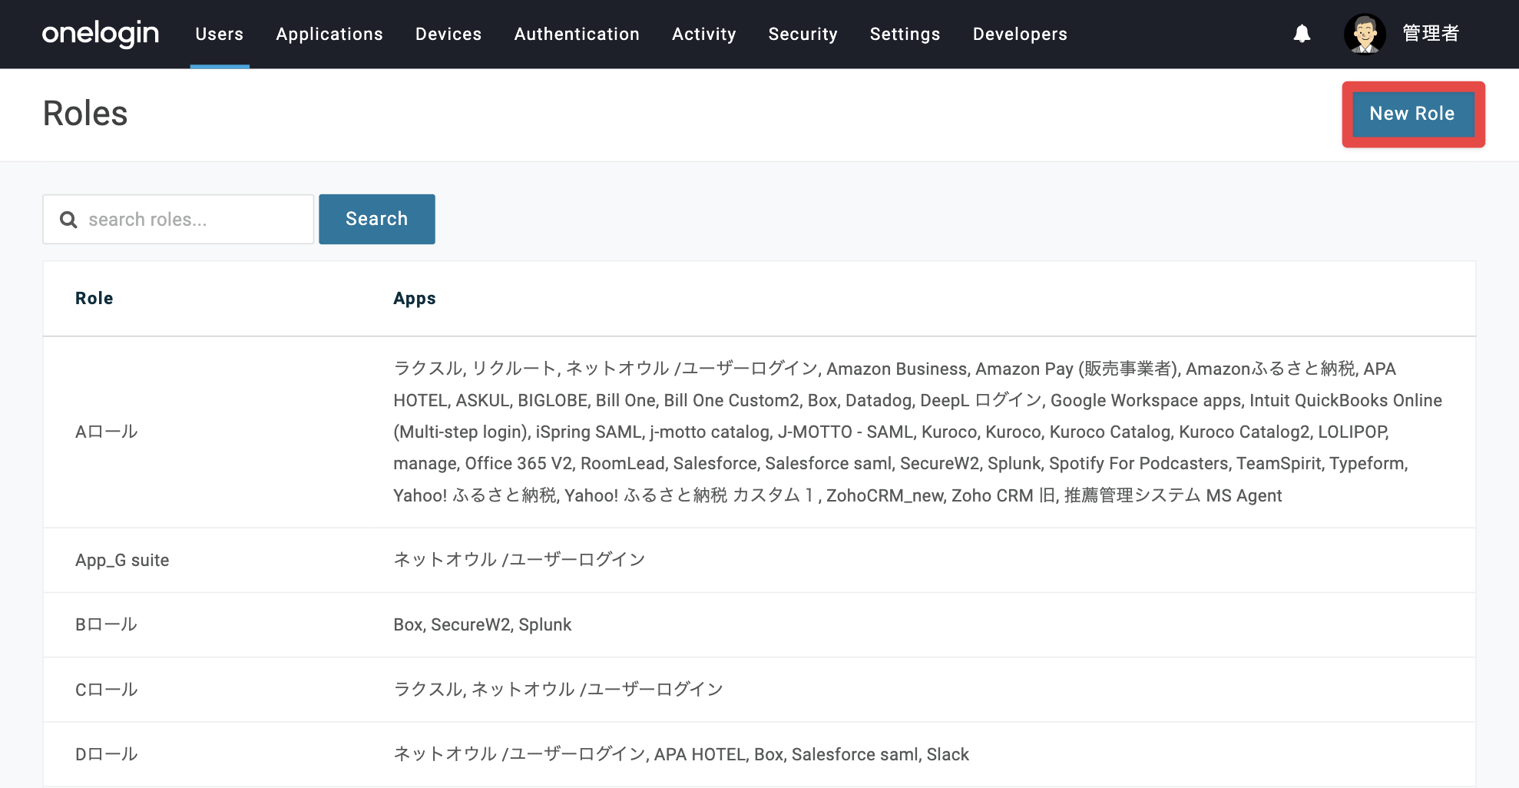Click App_G suite apps cell ネットオウル
This screenshot has height=788, width=1519.
pos(519,560)
